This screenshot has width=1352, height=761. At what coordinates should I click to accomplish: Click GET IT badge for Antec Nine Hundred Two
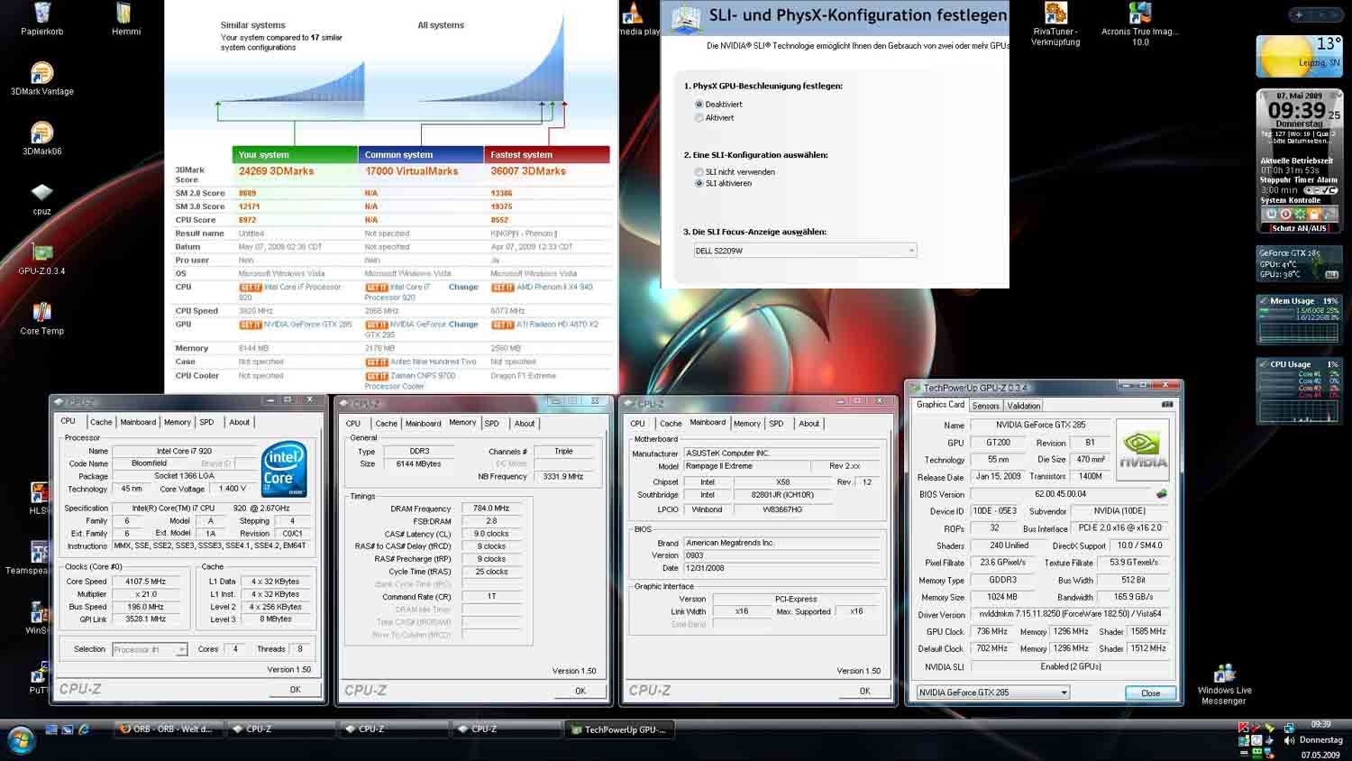point(376,362)
